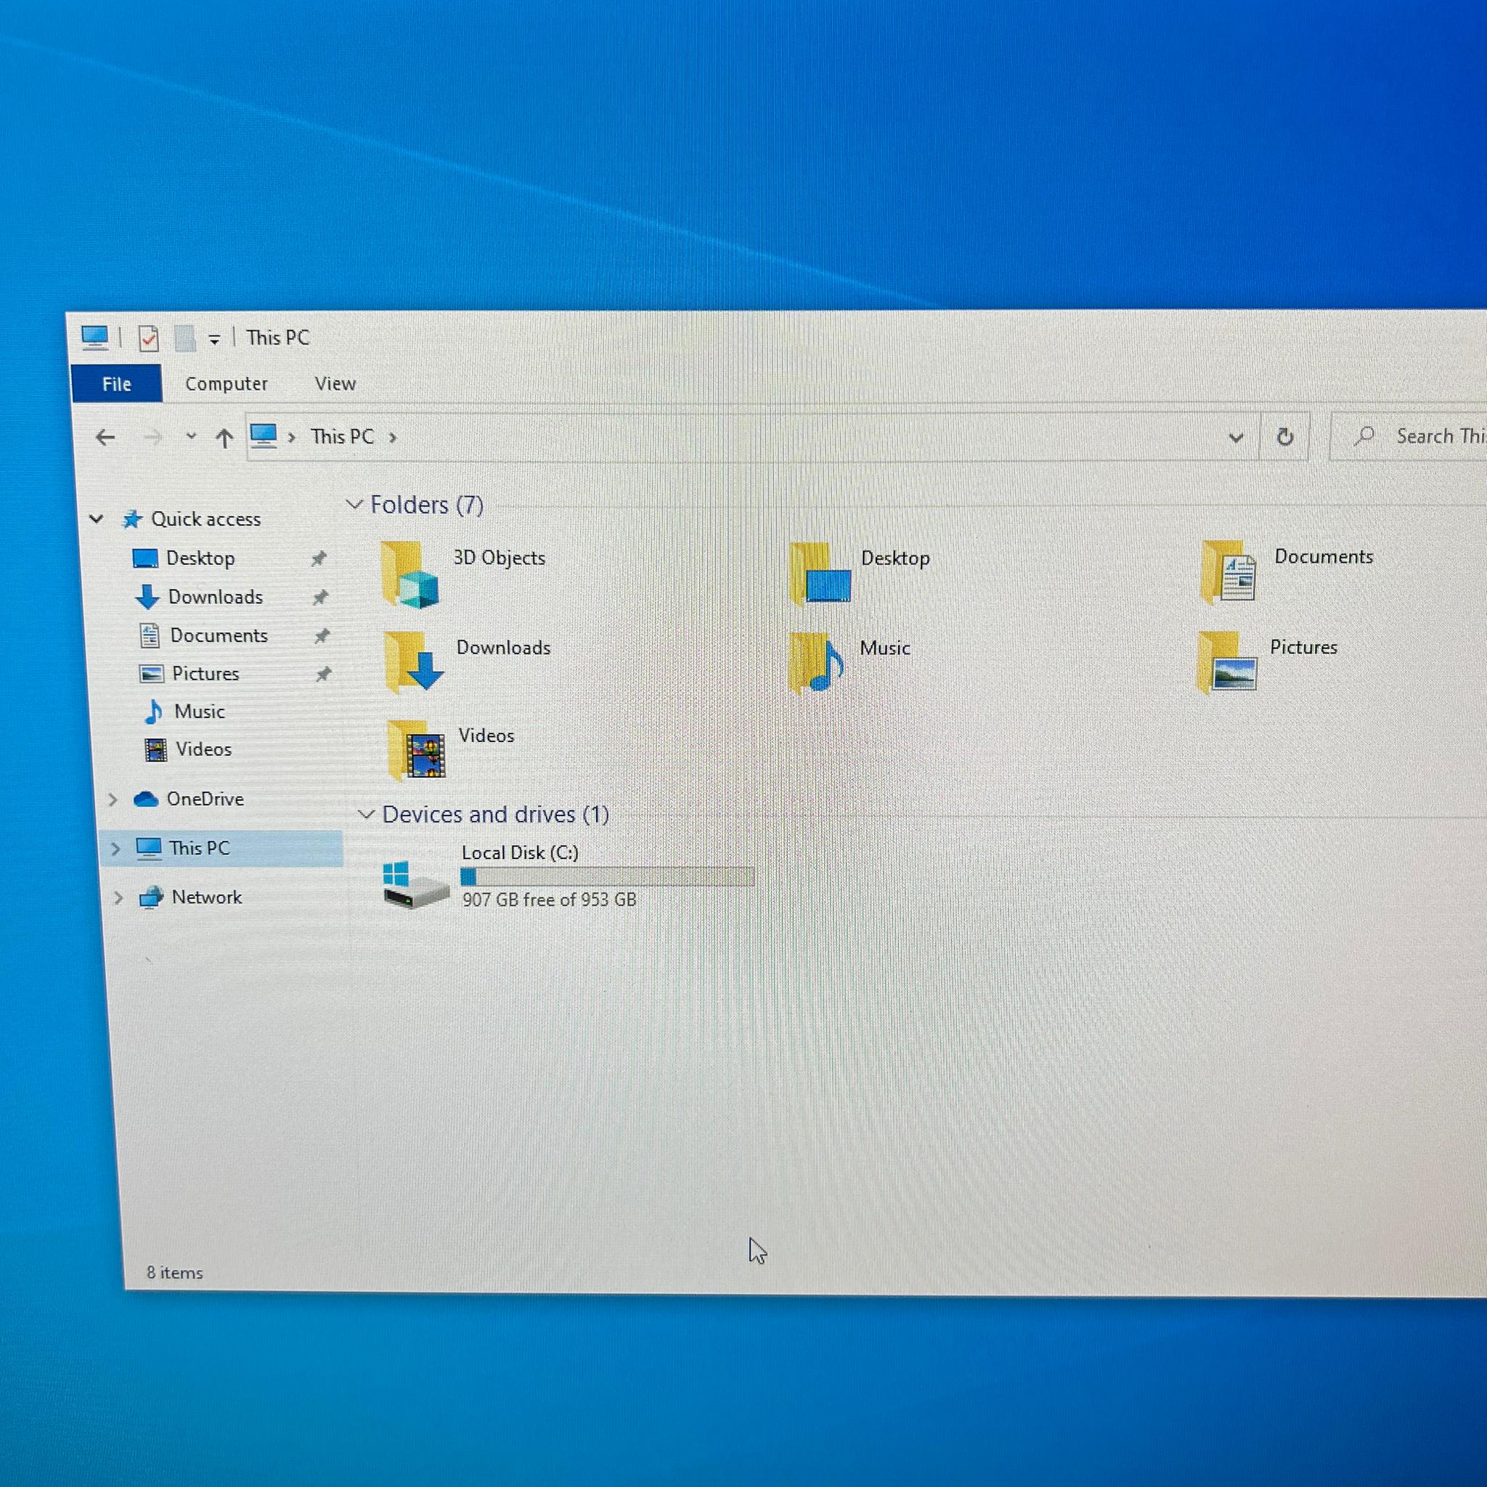Select Desktop in Quick access
The width and height of the screenshot is (1487, 1487).
(x=202, y=558)
